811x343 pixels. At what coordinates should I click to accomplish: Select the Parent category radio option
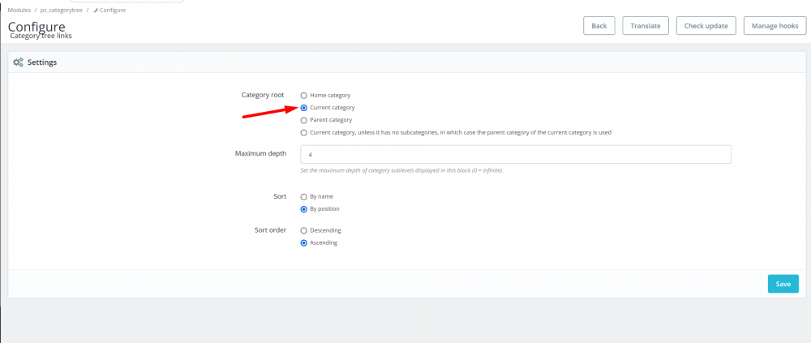[x=304, y=120]
